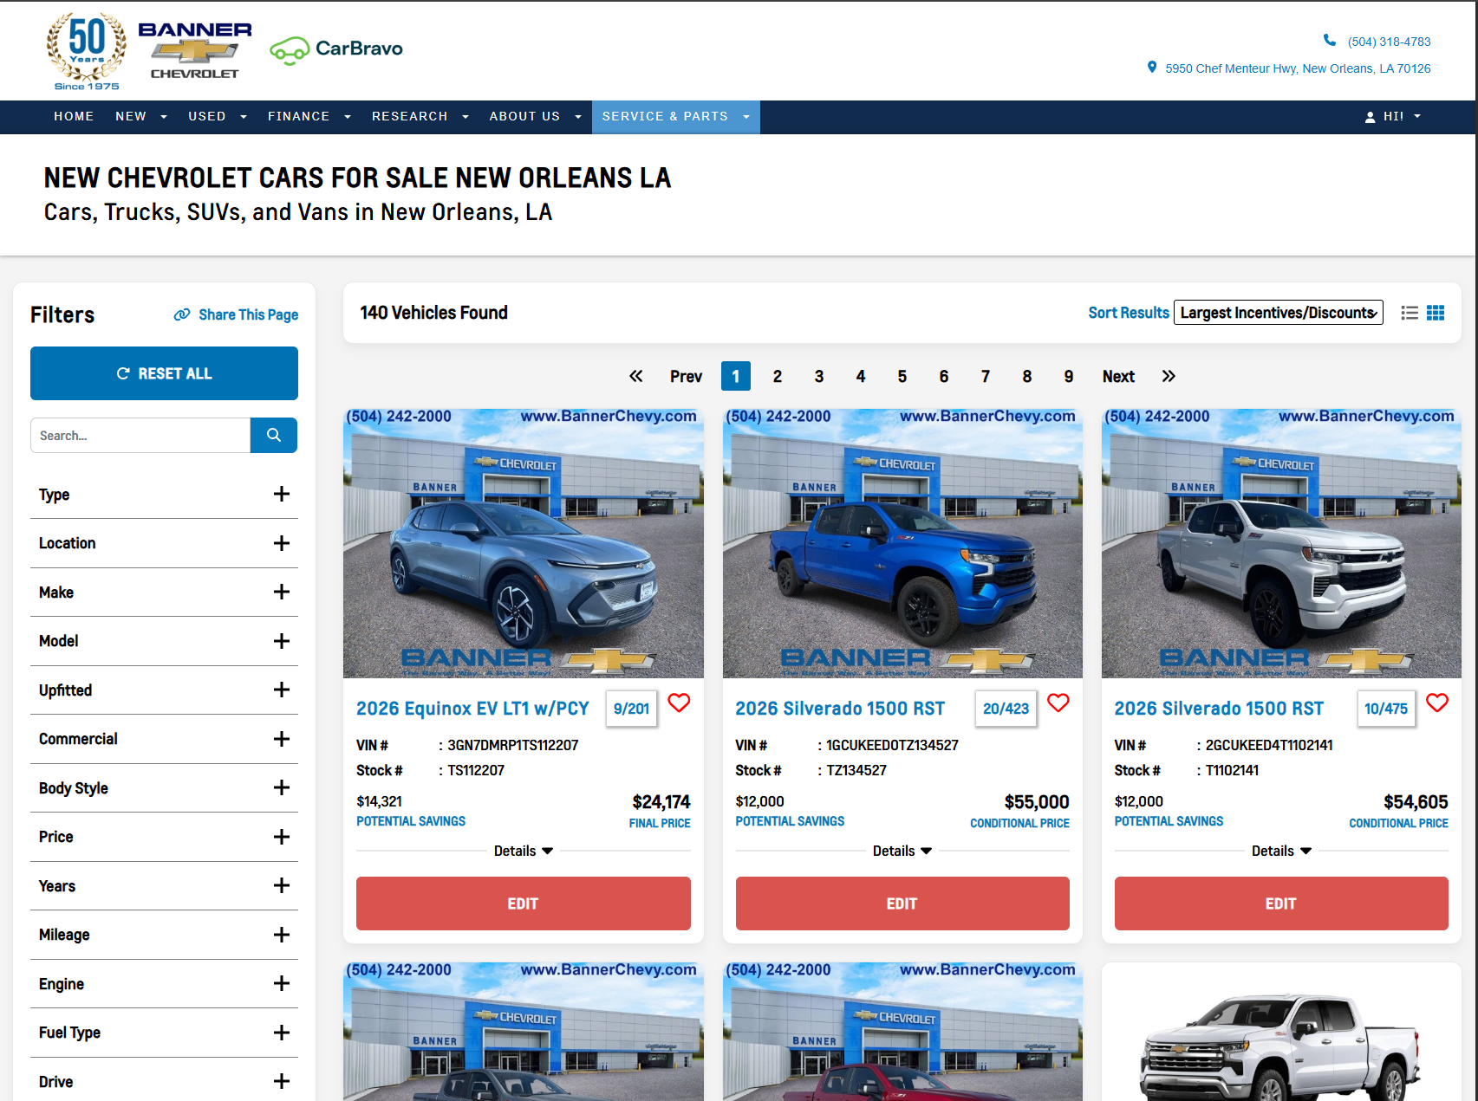
Task: Open the NEW navigation menu
Action: click(x=140, y=116)
